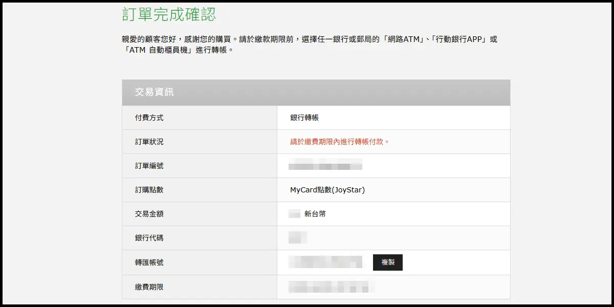Image resolution: width=614 pixels, height=307 pixels.
Task: Select the MyCard點數(JoyStar) value text
Action: [327, 190]
